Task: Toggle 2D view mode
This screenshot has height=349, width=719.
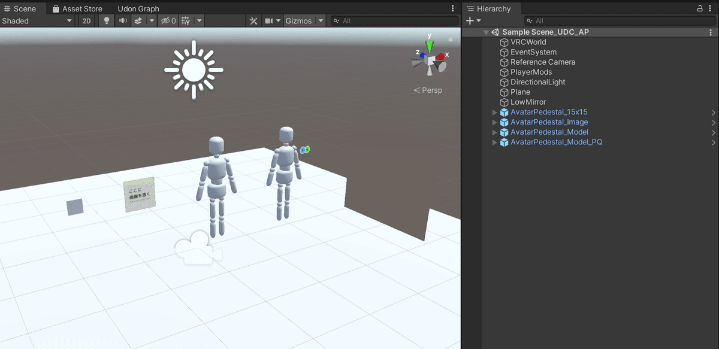Action: tap(87, 20)
